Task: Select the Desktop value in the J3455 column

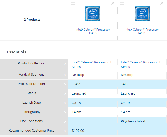Action: (x=78, y=75)
